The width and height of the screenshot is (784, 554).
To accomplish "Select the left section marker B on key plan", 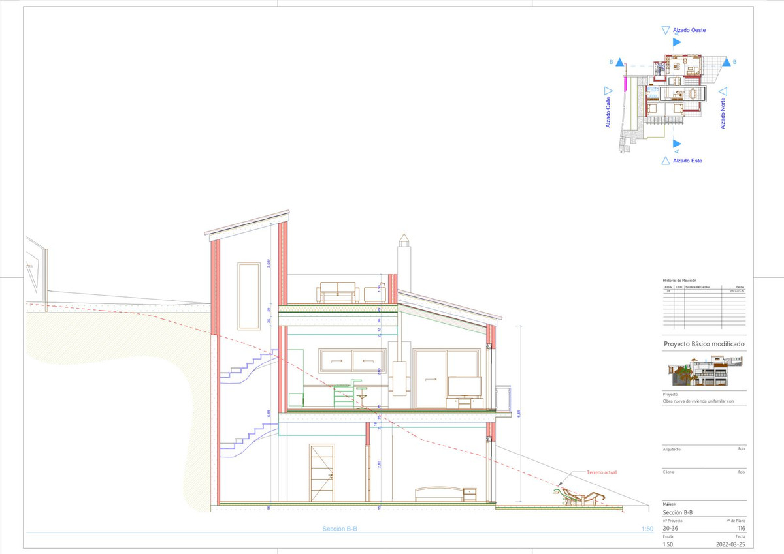I will pyautogui.click(x=619, y=62).
